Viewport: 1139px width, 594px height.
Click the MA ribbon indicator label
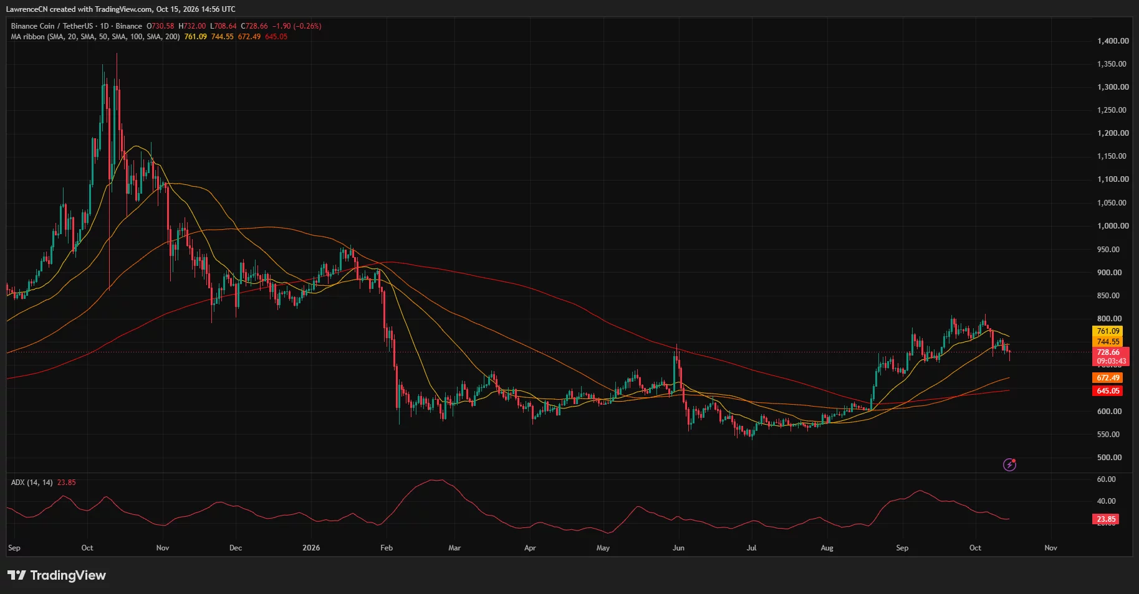coord(95,37)
